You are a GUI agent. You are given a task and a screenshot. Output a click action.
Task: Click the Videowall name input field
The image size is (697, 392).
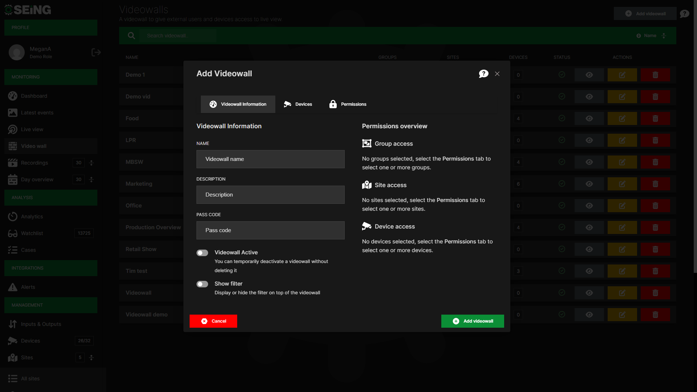click(x=271, y=159)
